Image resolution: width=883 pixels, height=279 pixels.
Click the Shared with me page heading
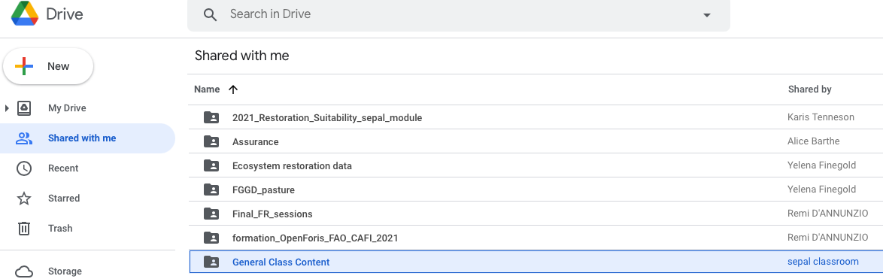[x=241, y=56]
